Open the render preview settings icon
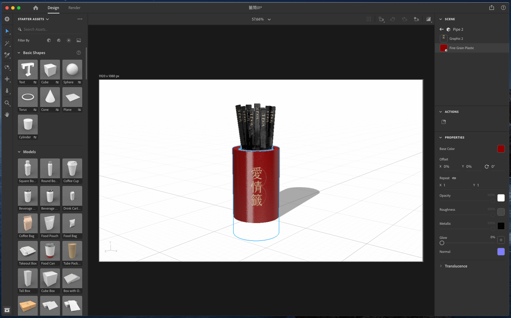Image resolution: width=511 pixels, height=318 pixels. pyautogui.click(x=429, y=19)
